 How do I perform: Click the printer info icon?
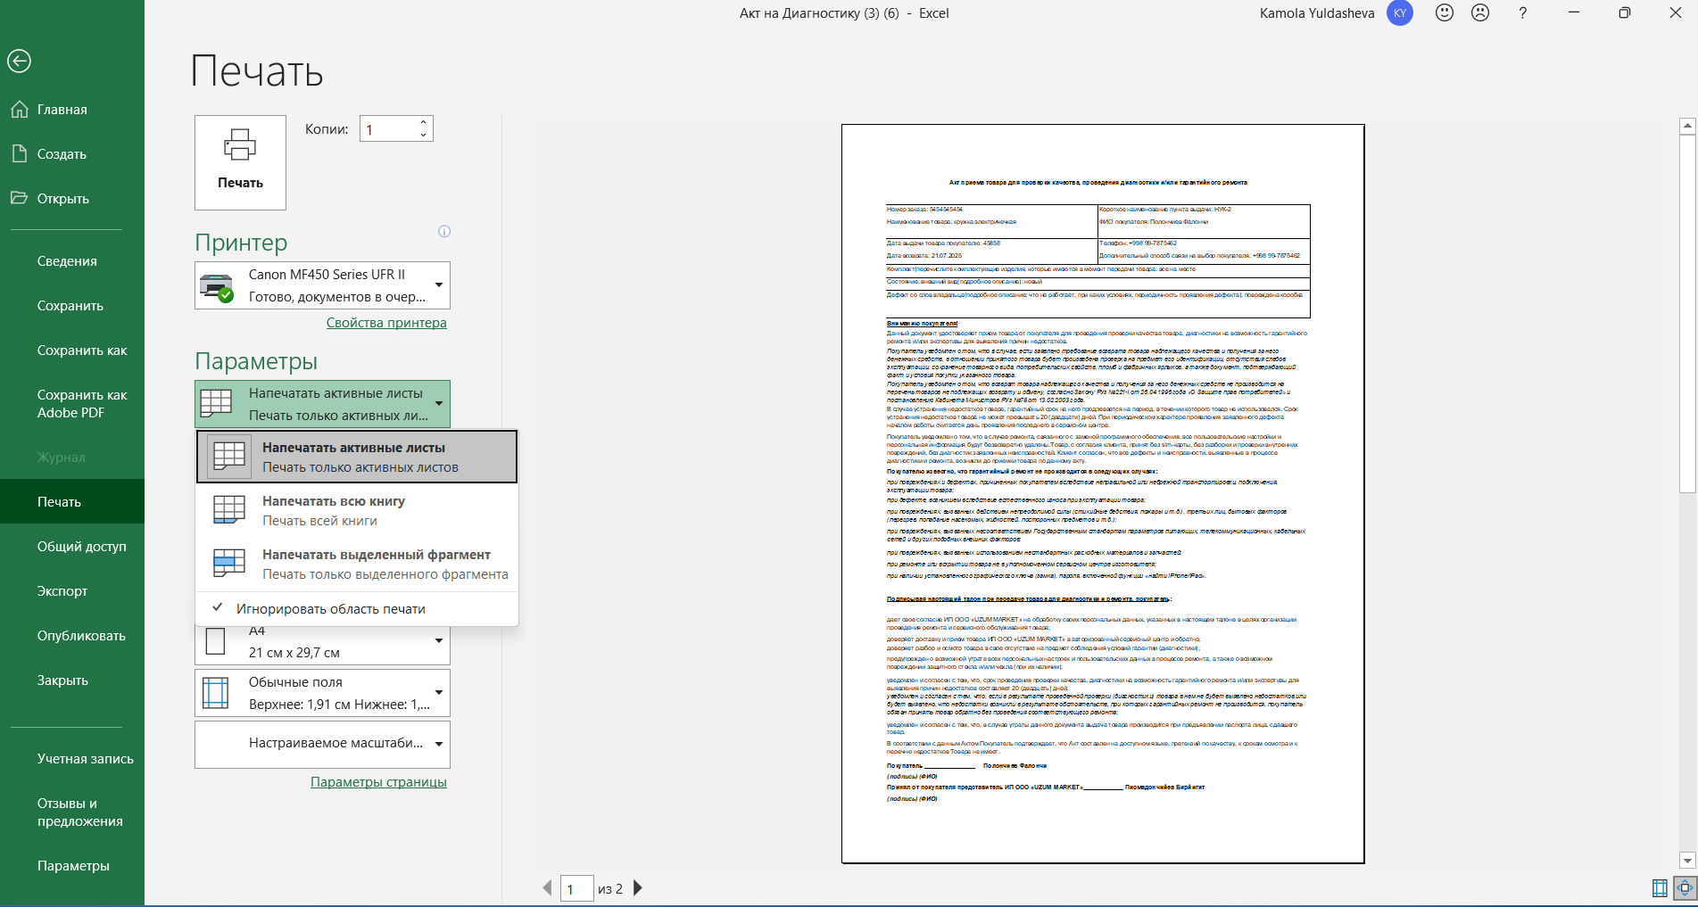(444, 232)
